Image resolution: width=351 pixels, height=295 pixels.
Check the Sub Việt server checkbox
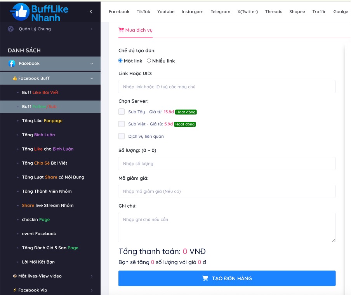click(x=122, y=124)
